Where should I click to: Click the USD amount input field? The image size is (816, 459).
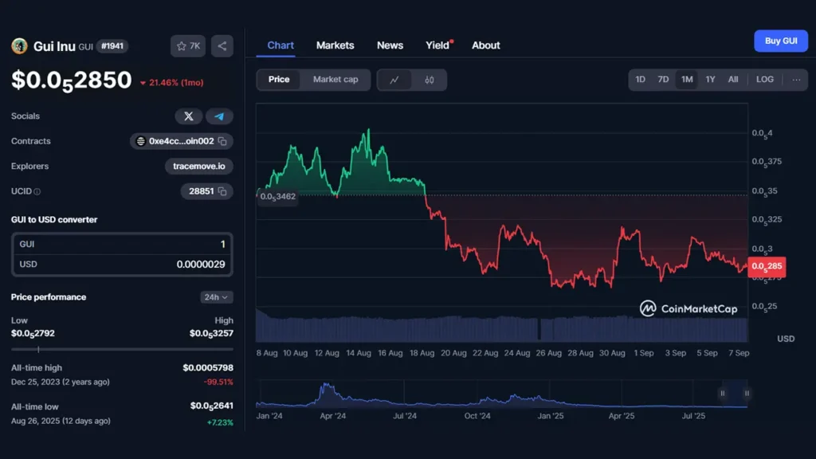tap(122, 265)
